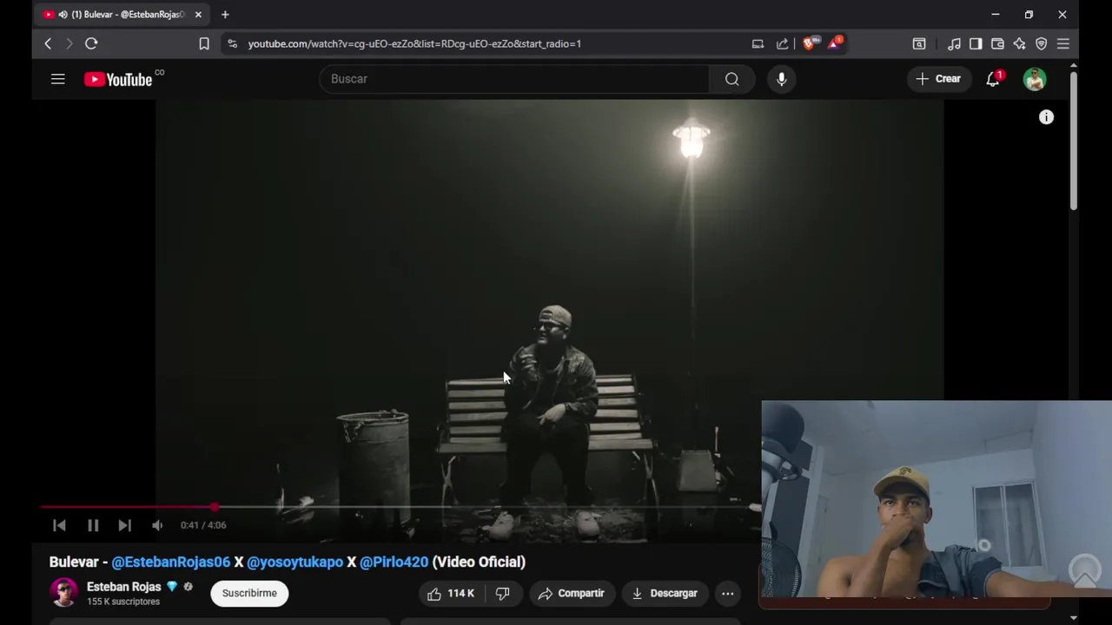1112x625 pixels.
Task: Open the @Pirlo420 channel link
Action: click(x=394, y=562)
